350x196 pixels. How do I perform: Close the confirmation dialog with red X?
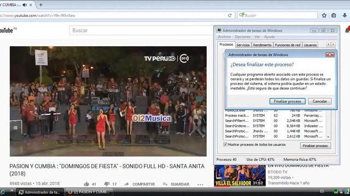330,54
